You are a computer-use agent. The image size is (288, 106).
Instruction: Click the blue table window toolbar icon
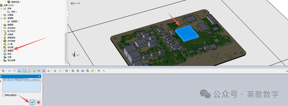10,71
